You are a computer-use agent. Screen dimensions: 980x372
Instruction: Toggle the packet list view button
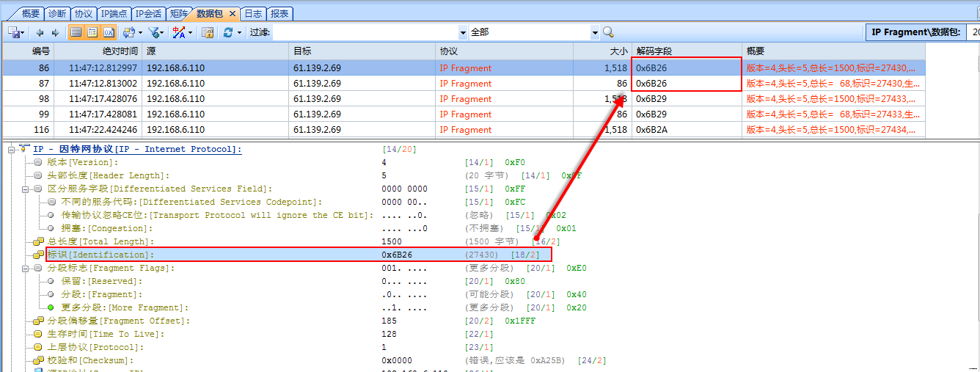click(x=76, y=32)
